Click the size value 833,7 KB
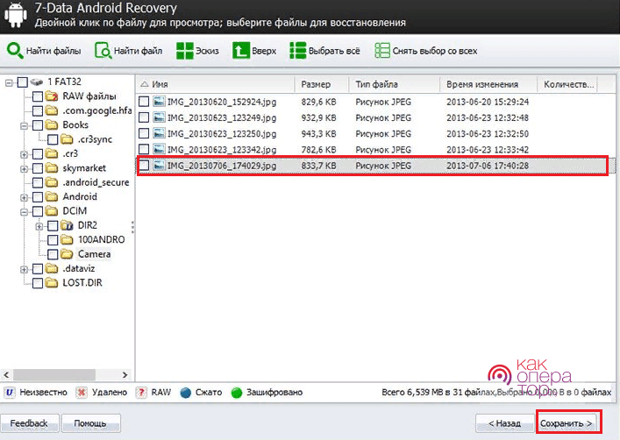Screen dimensions: 620x440 (x=318, y=166)
